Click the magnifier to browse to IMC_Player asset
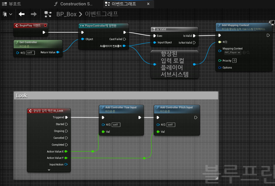The width and height of the screenshot is (275, 186). coord(248,53)
